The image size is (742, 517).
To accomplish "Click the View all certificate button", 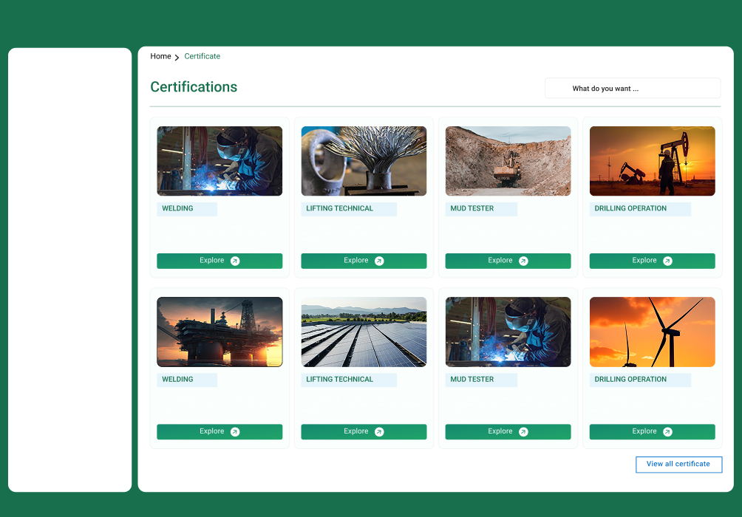I will [678, 465].
